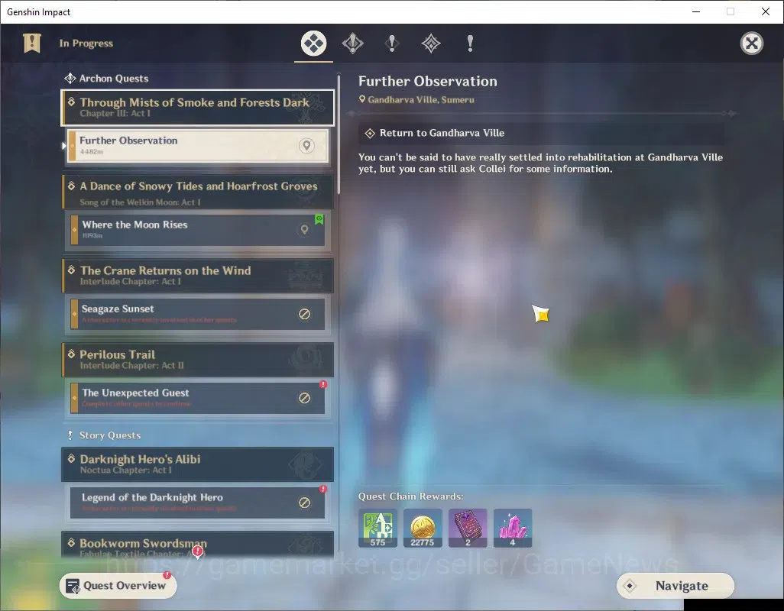Click the Gandharva Ville, Sumeru location text
784x611 pixels.
421,99
